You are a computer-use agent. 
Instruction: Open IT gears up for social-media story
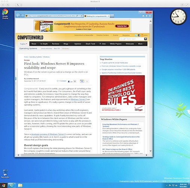[115, 63]
